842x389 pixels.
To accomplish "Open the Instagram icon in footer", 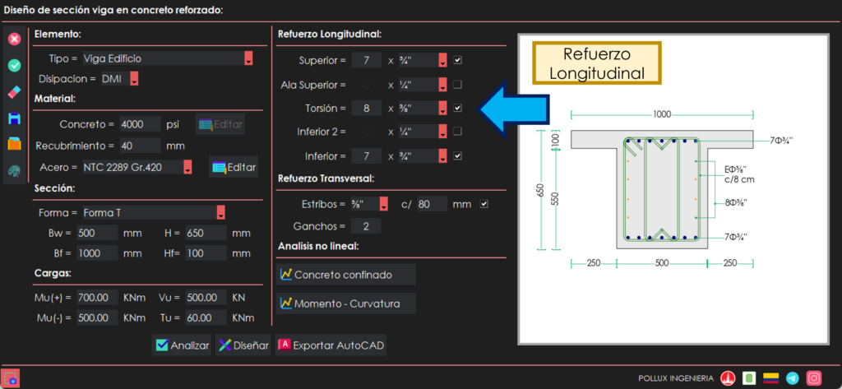I will pyautogui.click(x=813, y=378).
